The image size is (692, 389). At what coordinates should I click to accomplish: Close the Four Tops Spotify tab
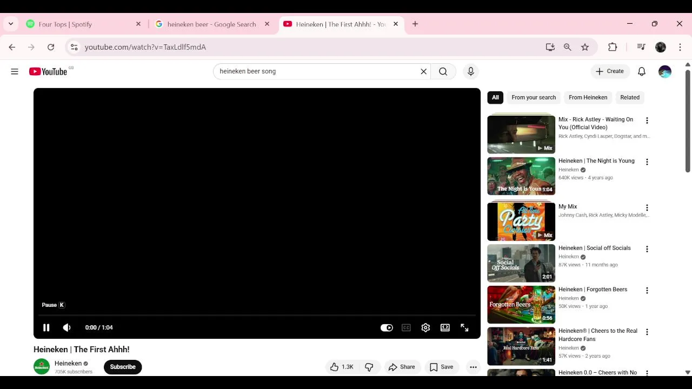click(138, 24)
